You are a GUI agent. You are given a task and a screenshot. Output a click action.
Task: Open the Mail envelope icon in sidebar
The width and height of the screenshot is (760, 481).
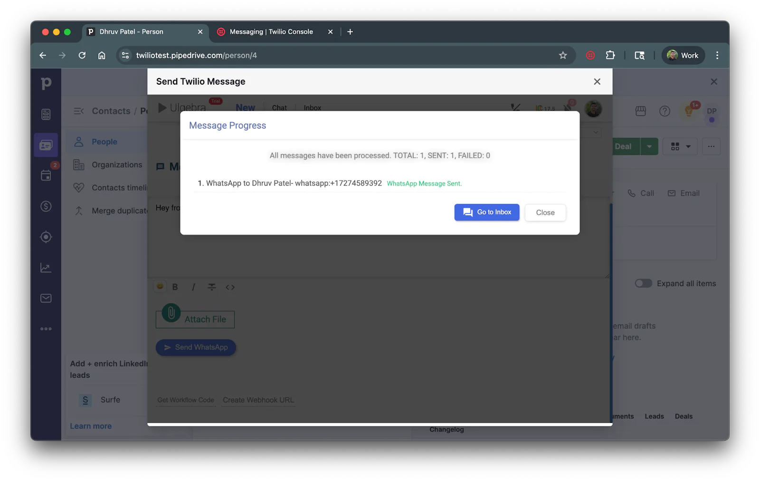[46, 298]
